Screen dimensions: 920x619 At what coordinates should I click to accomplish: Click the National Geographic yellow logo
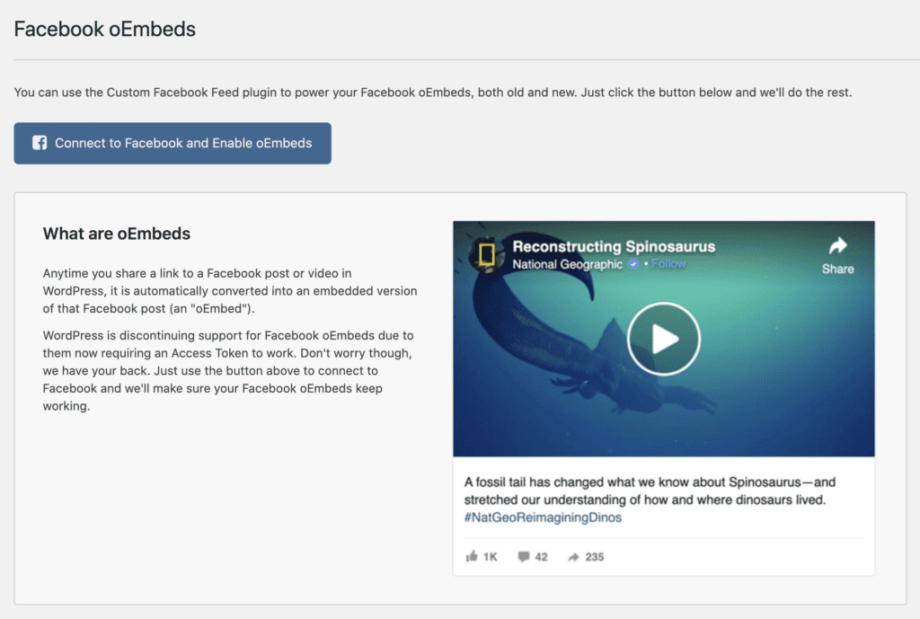click(x=486, y=254)
